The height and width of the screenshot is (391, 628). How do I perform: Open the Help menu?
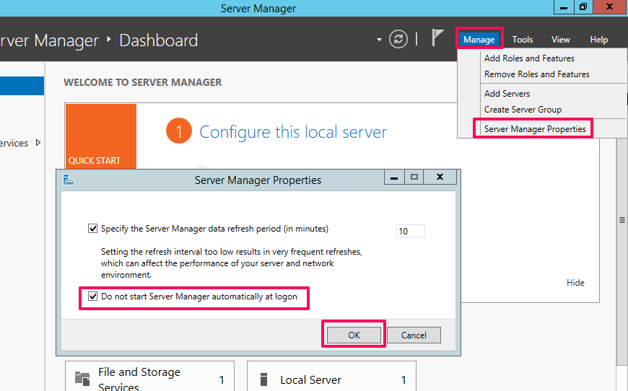click(598, 39)
